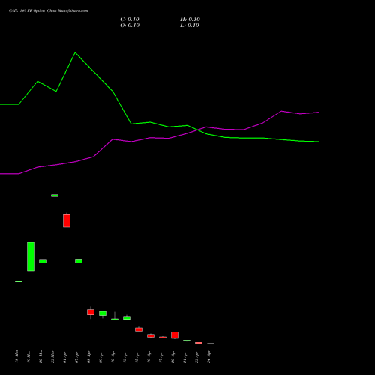Viewport: 375px width, 375px height.
Task: Click the highest peak of the green line
Action: (75, 52)
